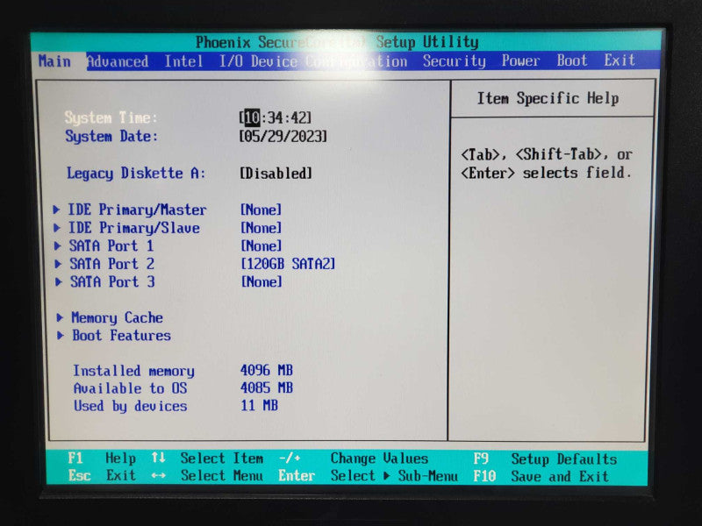Open the IDE Primary/Master entry
The width and height of the screenshot is (702, 526).
pos(137,210)
